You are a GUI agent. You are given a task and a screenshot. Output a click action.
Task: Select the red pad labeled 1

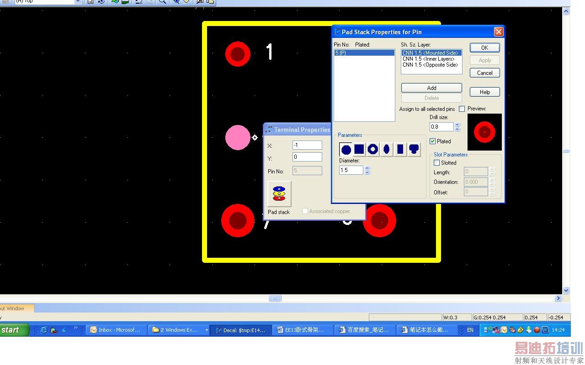click(x=238, y=54)
